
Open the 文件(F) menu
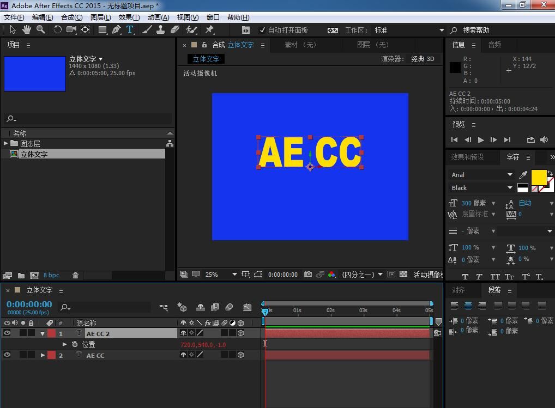(x=14, y=17)
